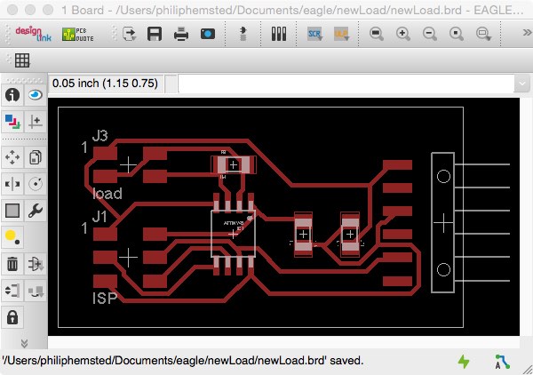Image resolution: width=533 pixels, height=375 pixels.
Task: Select the Move tool
Action: (x=12, y=157)
